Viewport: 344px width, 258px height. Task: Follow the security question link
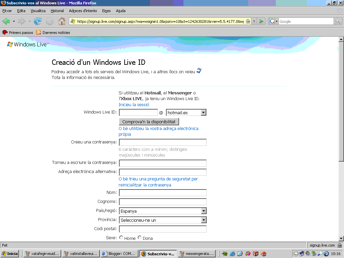click(x=158, y=182)
